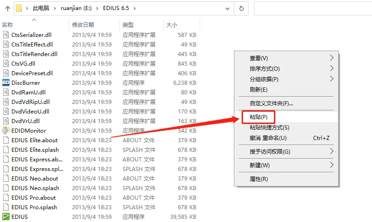Select the ruanjian (E:) breadcrumb
372x222 pixels.
[x=76, y=8]
